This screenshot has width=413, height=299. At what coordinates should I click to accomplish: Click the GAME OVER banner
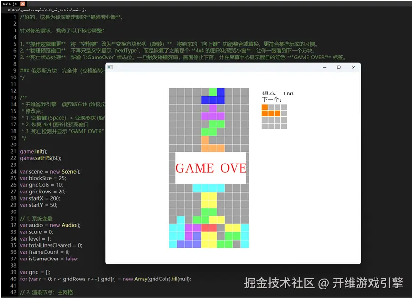pos(211,168)
